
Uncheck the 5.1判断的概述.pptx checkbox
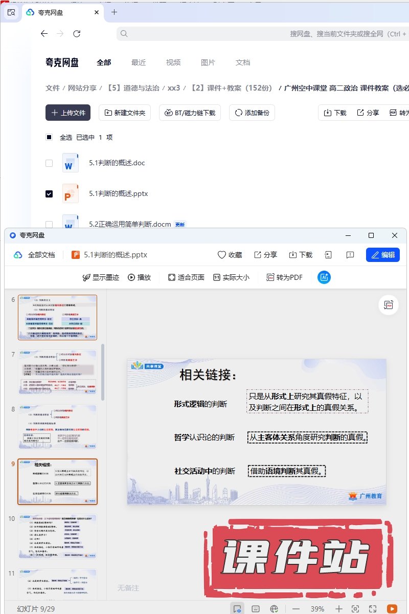(x=49, y=194)
